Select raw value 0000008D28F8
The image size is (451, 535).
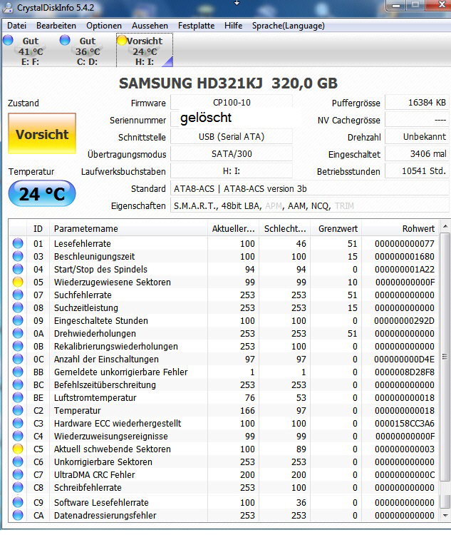(405, 372)
